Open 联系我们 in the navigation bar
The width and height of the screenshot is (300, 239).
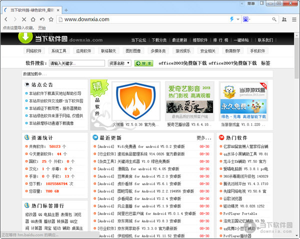(x=265, y=40)
